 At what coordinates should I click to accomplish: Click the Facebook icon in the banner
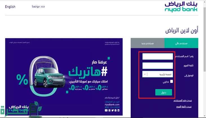[109, 110]
